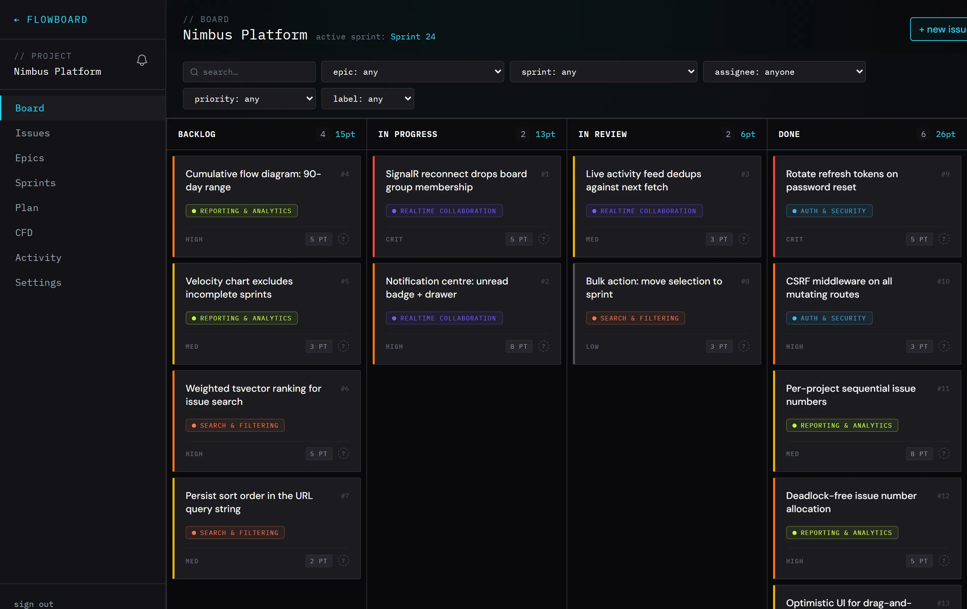This screenshot has height=609, width=967.
Task: Click Search & Filtering tag on Bulk action card
Action: (x=635, y=318)
